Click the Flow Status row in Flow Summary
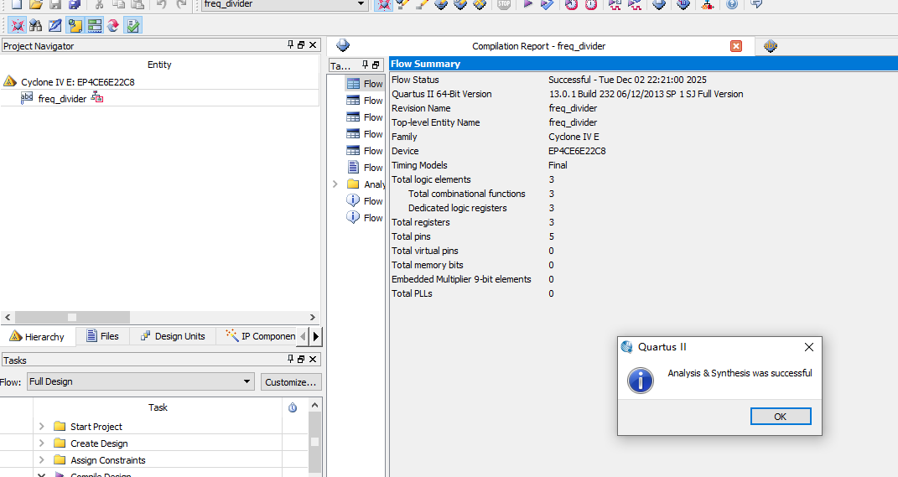Screen dimensions: 898x477 click(641, 80)
